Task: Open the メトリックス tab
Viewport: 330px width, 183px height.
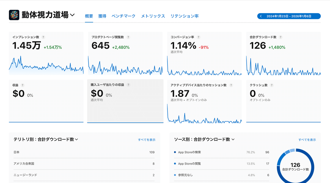Action: [153, 16]
